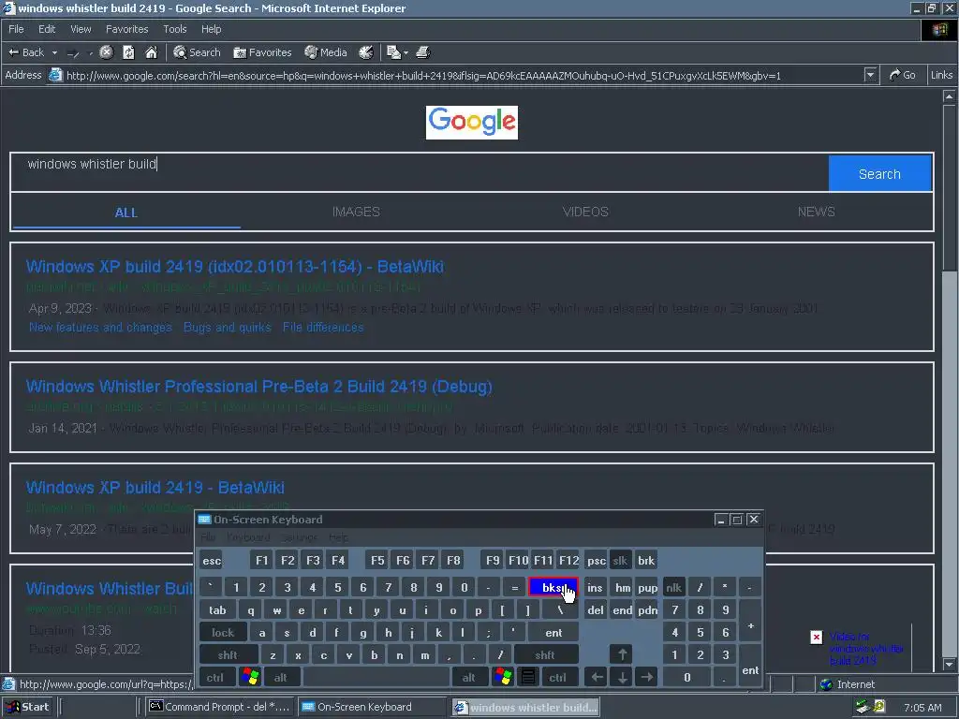The height and width of the screenshot is (719, 959).
Task: Switch to the NEWS search tab
Action: pos(816,212)
